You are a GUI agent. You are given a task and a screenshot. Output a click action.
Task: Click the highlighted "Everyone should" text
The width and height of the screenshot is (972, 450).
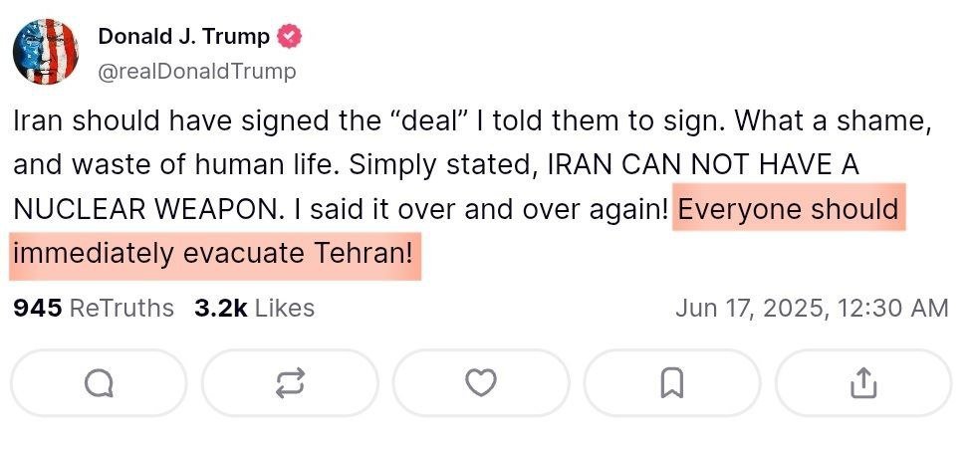click(789, 209)
